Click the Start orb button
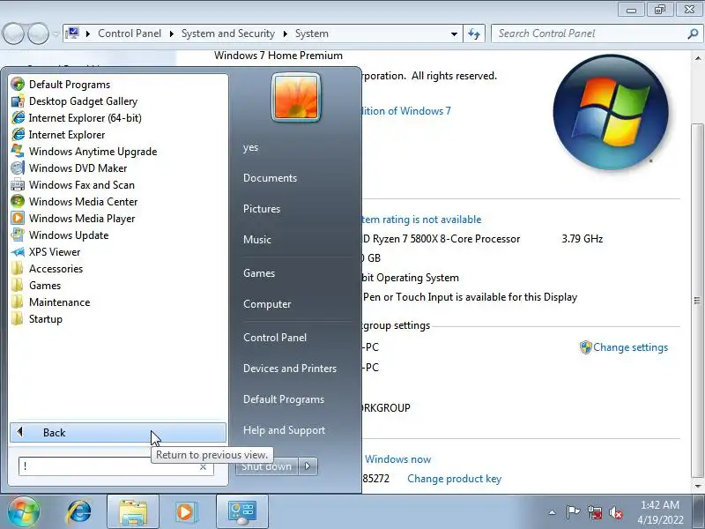This screenshot has width=705, height=529. pyautogui.click(x=24, y=512)
